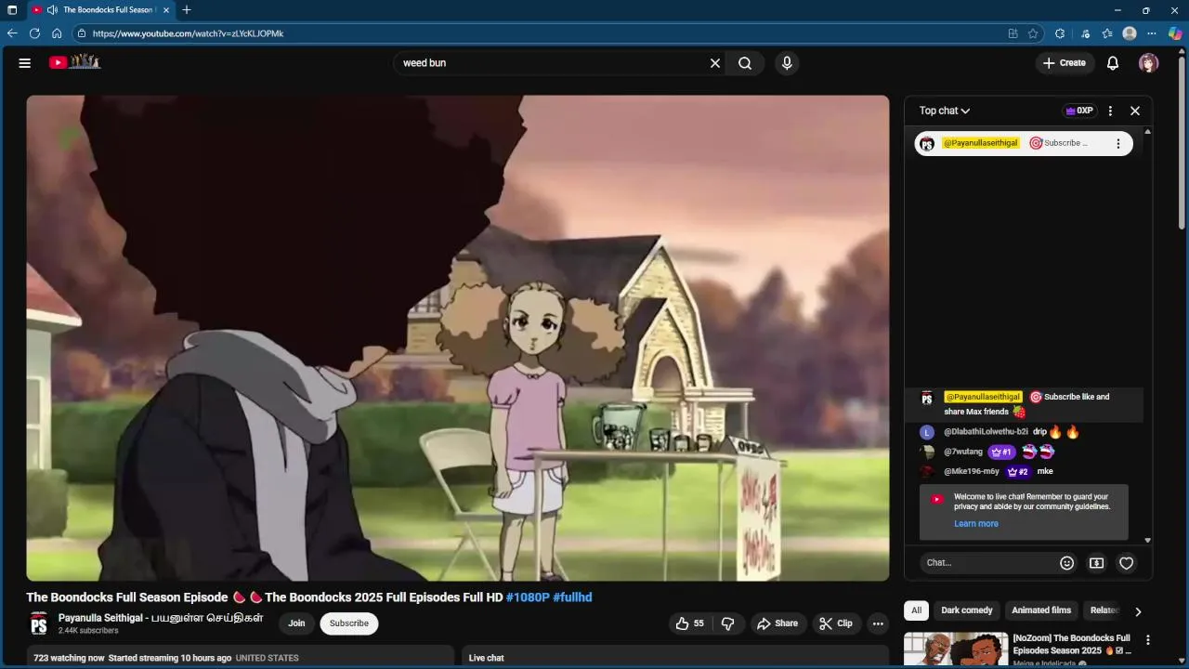Click the @Mke196-m6y chat username

pos(972,471)
